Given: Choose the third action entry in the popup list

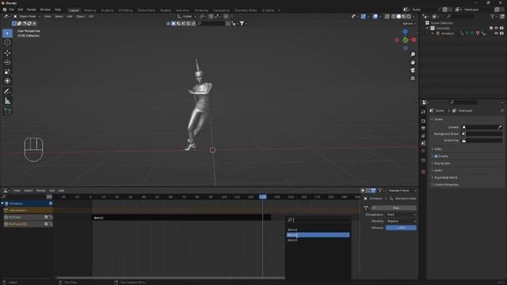Looking at the screenshot, I should (x=318, y=240).
